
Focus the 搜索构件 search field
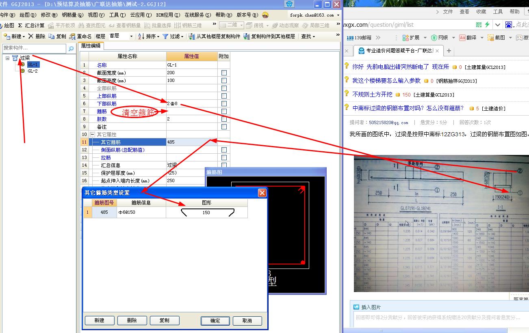click(x=34, y=48)
